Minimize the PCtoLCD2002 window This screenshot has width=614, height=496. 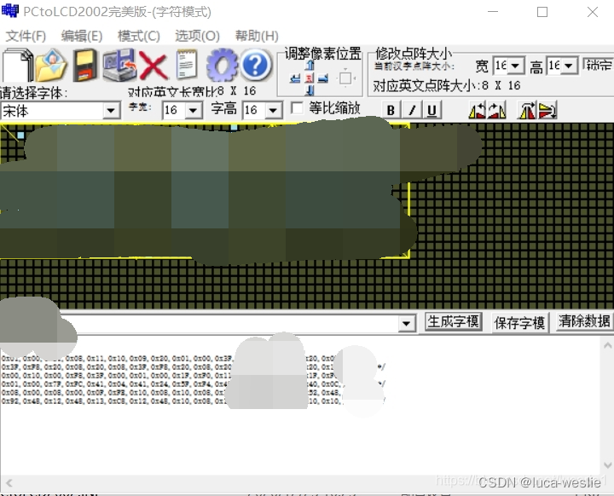point(493,12)
